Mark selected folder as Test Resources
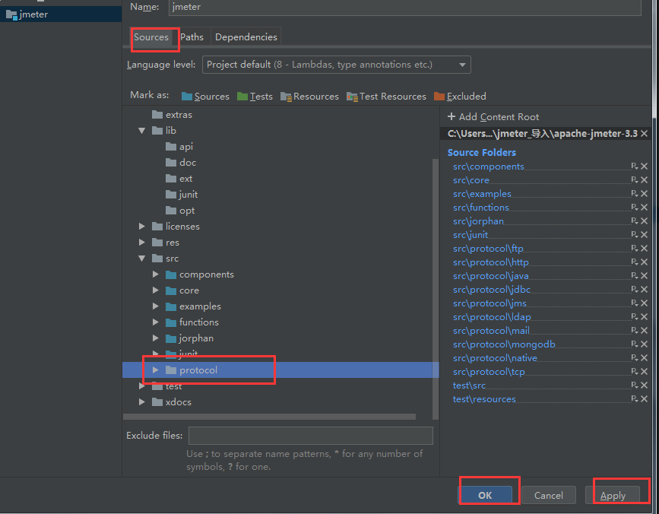This screenshot has height=514, width=659. coord(386,97)
